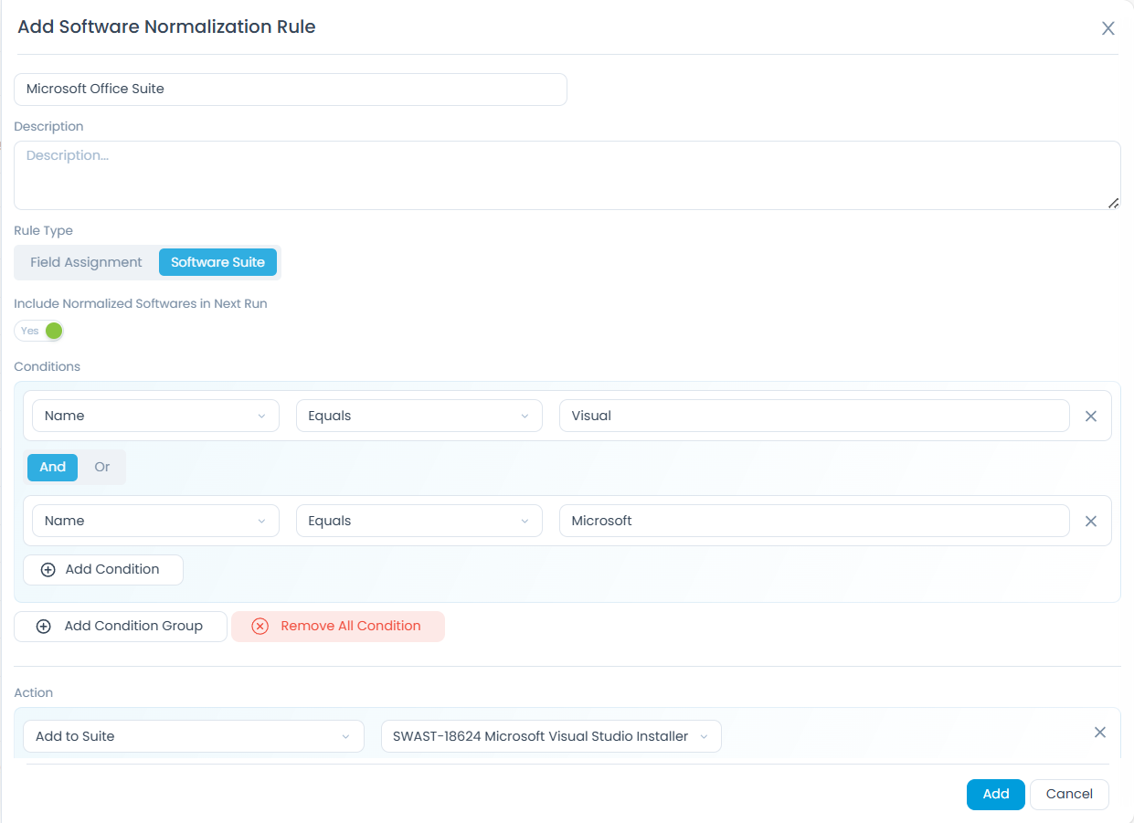Open the Name field selector for the first condition
1134x823 pixels.
pos(155,416)
